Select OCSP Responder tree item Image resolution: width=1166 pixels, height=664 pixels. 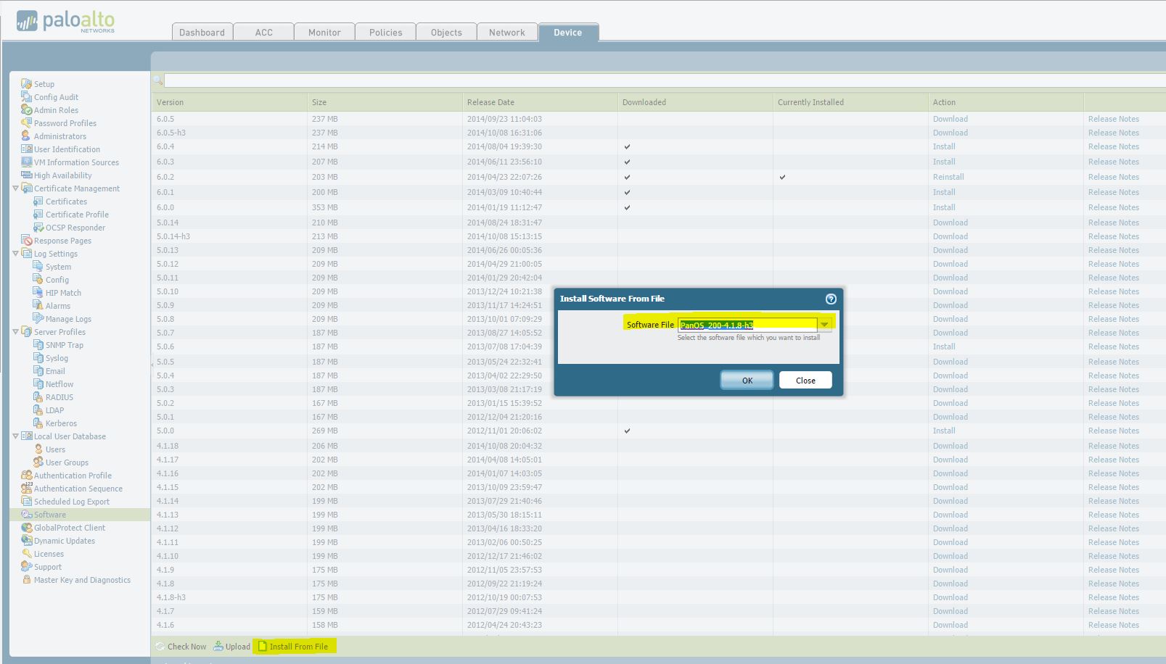[x=75, y=228]
